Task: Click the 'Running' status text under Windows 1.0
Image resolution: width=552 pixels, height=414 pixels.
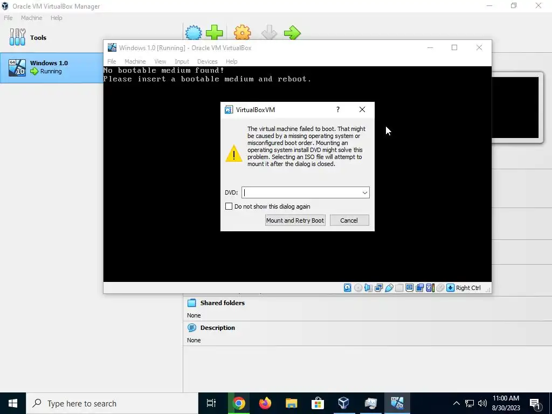Action: click(x=51, y=71)
